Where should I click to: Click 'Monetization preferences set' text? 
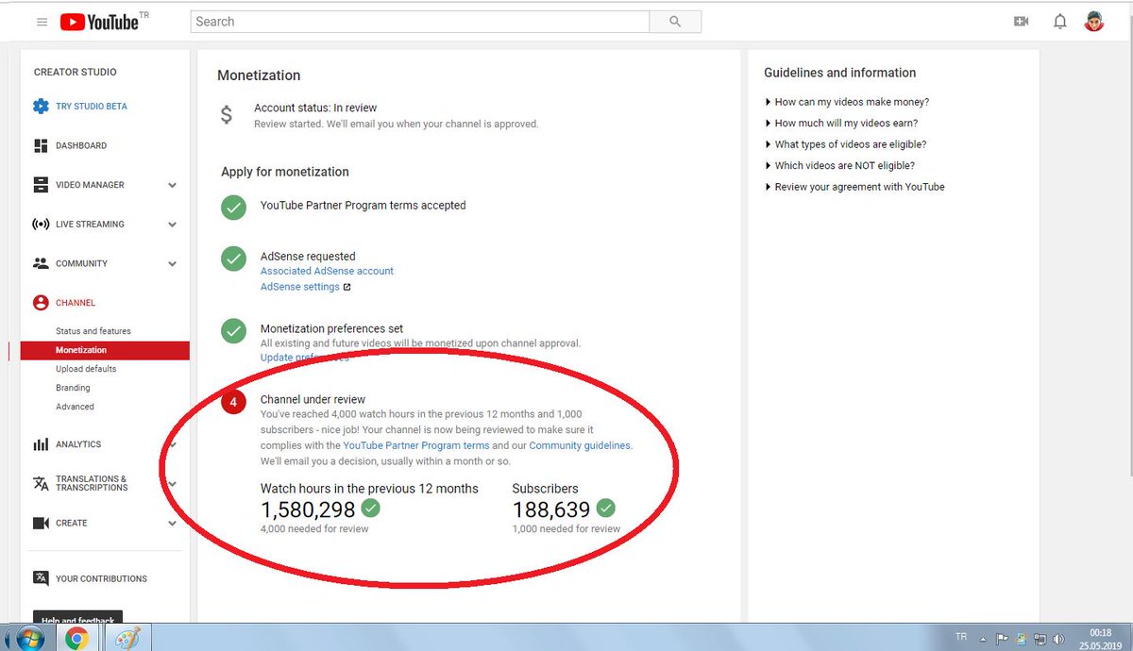coord(331,329)
